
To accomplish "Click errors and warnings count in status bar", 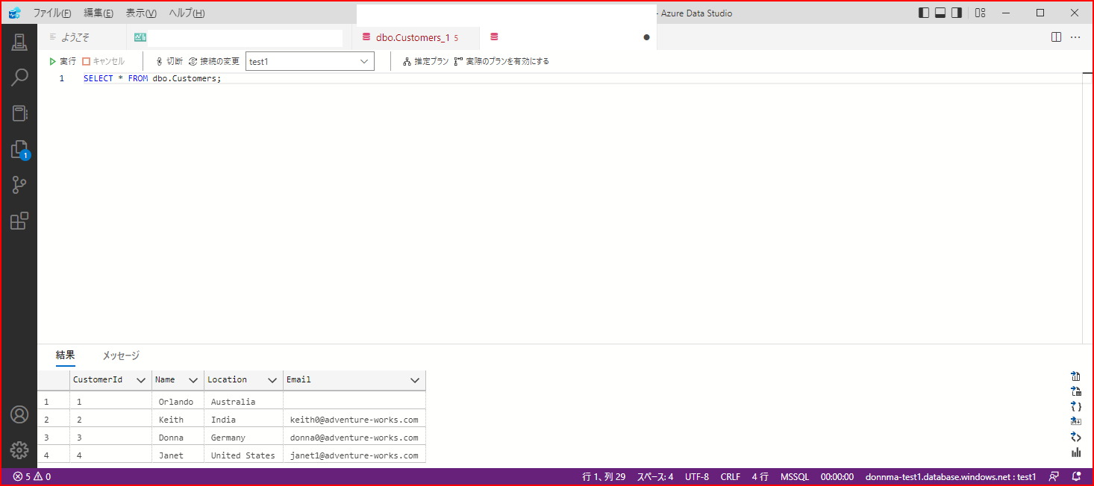I will click(x=32, y=476).
